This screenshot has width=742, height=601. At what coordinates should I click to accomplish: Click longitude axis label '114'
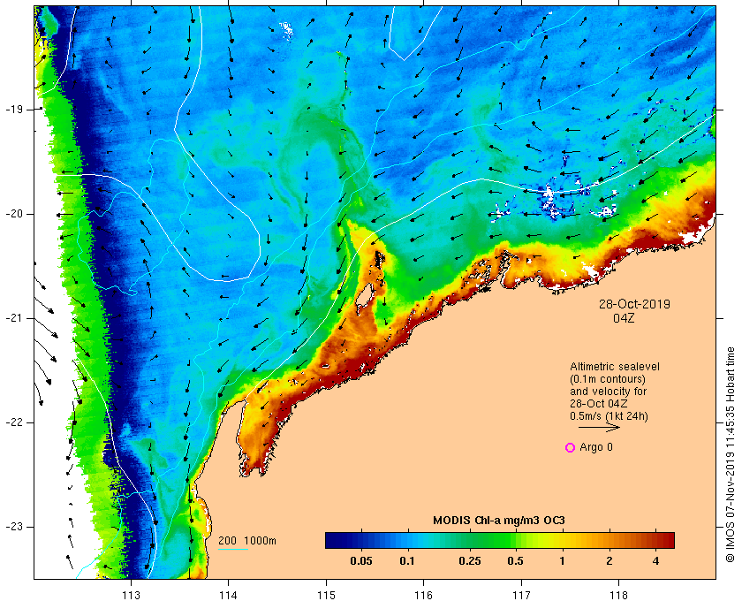click(229, 595)
